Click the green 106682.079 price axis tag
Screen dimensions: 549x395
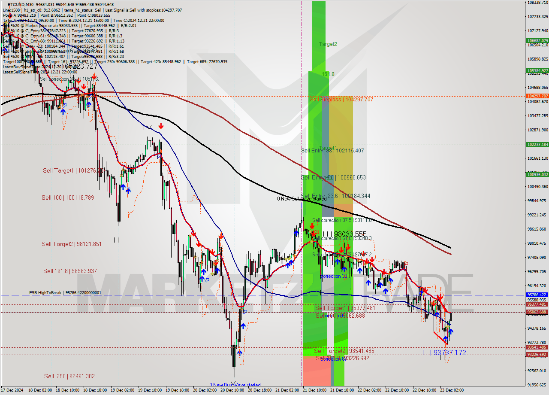(537, 41)
